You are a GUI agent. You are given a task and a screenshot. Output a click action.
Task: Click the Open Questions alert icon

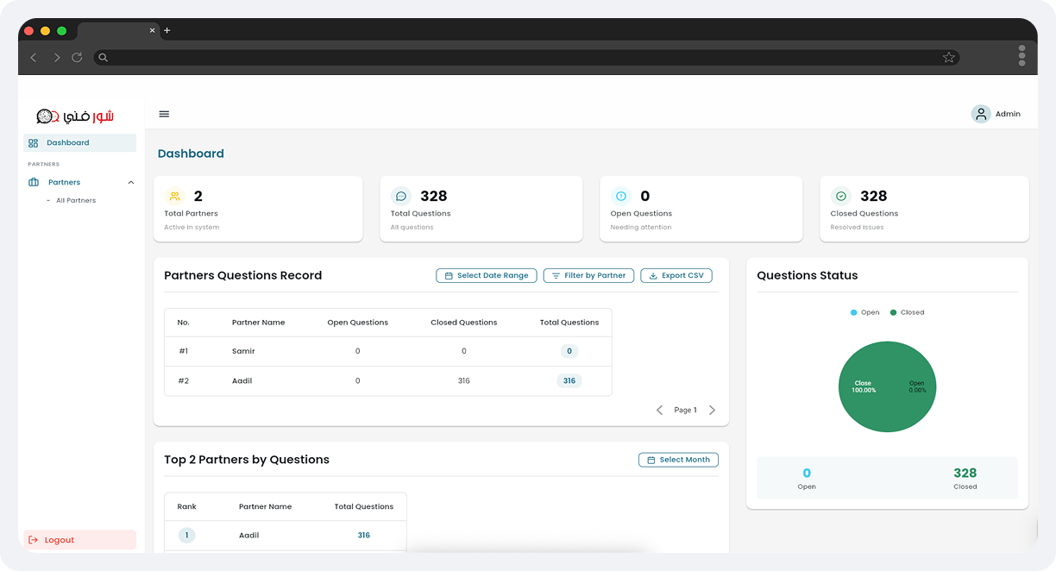(621, 196)
